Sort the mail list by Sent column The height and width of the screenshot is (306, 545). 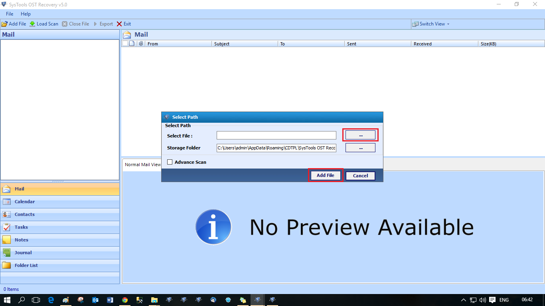(x=378, y=44)
